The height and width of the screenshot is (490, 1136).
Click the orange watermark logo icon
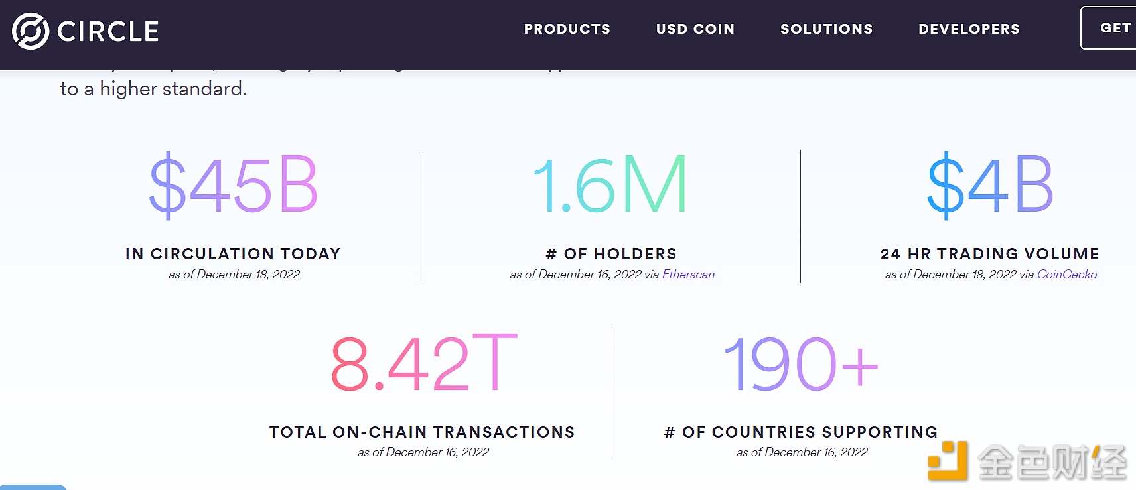click(948, 461)
